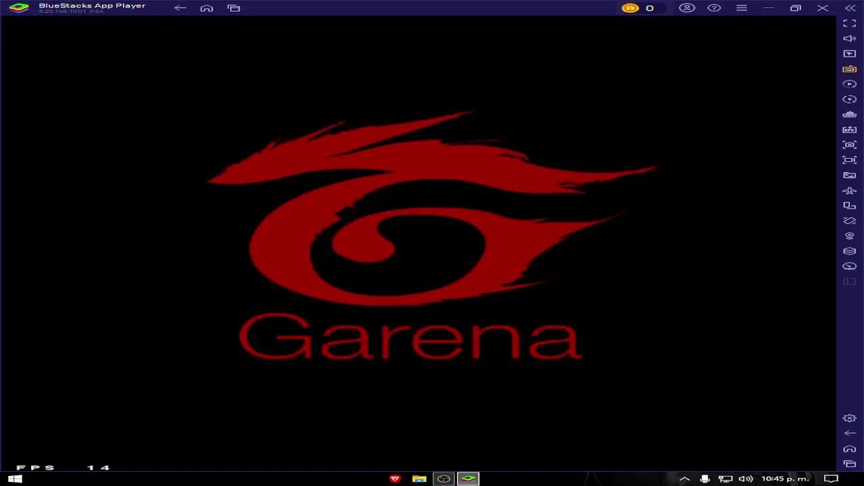The height and width of the screenshot is (486, 864).
Task: Open the multi-instance manager icon
Action: click(x=849, y=205)
